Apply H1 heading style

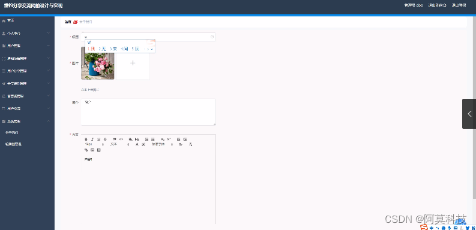coord(130,139)
